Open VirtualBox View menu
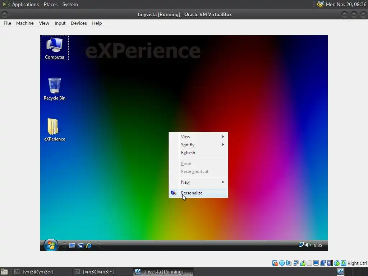Screen dimensions: 368x276 [x=44, y=23]
